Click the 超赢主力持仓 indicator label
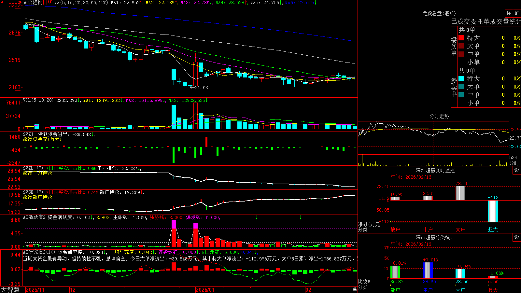 point(37,173)
